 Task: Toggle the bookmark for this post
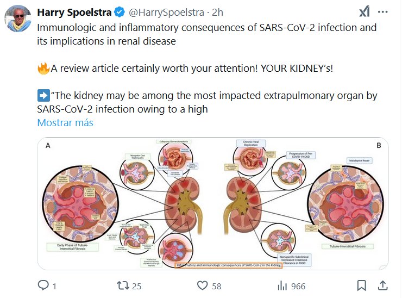(x=361, y=285)
